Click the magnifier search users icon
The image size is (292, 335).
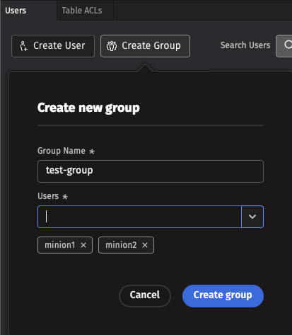tap(288, 45)
